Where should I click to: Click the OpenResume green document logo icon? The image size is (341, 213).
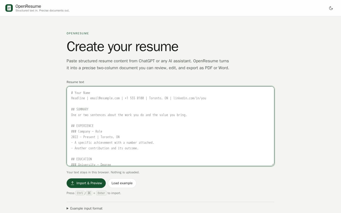[9, 8]
